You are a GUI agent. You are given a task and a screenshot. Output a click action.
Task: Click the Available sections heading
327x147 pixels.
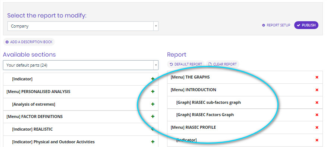29,55
